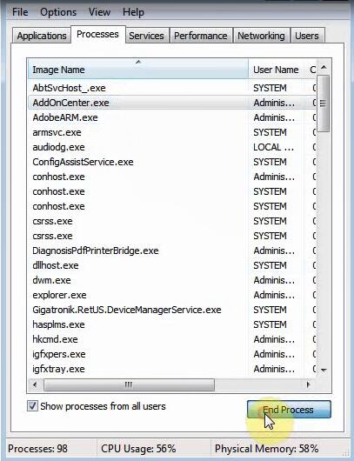This screenshot has height=461, width=354.
Task: Click the vertical scrollbar up arrow
Action: click(x=324, y=67)
